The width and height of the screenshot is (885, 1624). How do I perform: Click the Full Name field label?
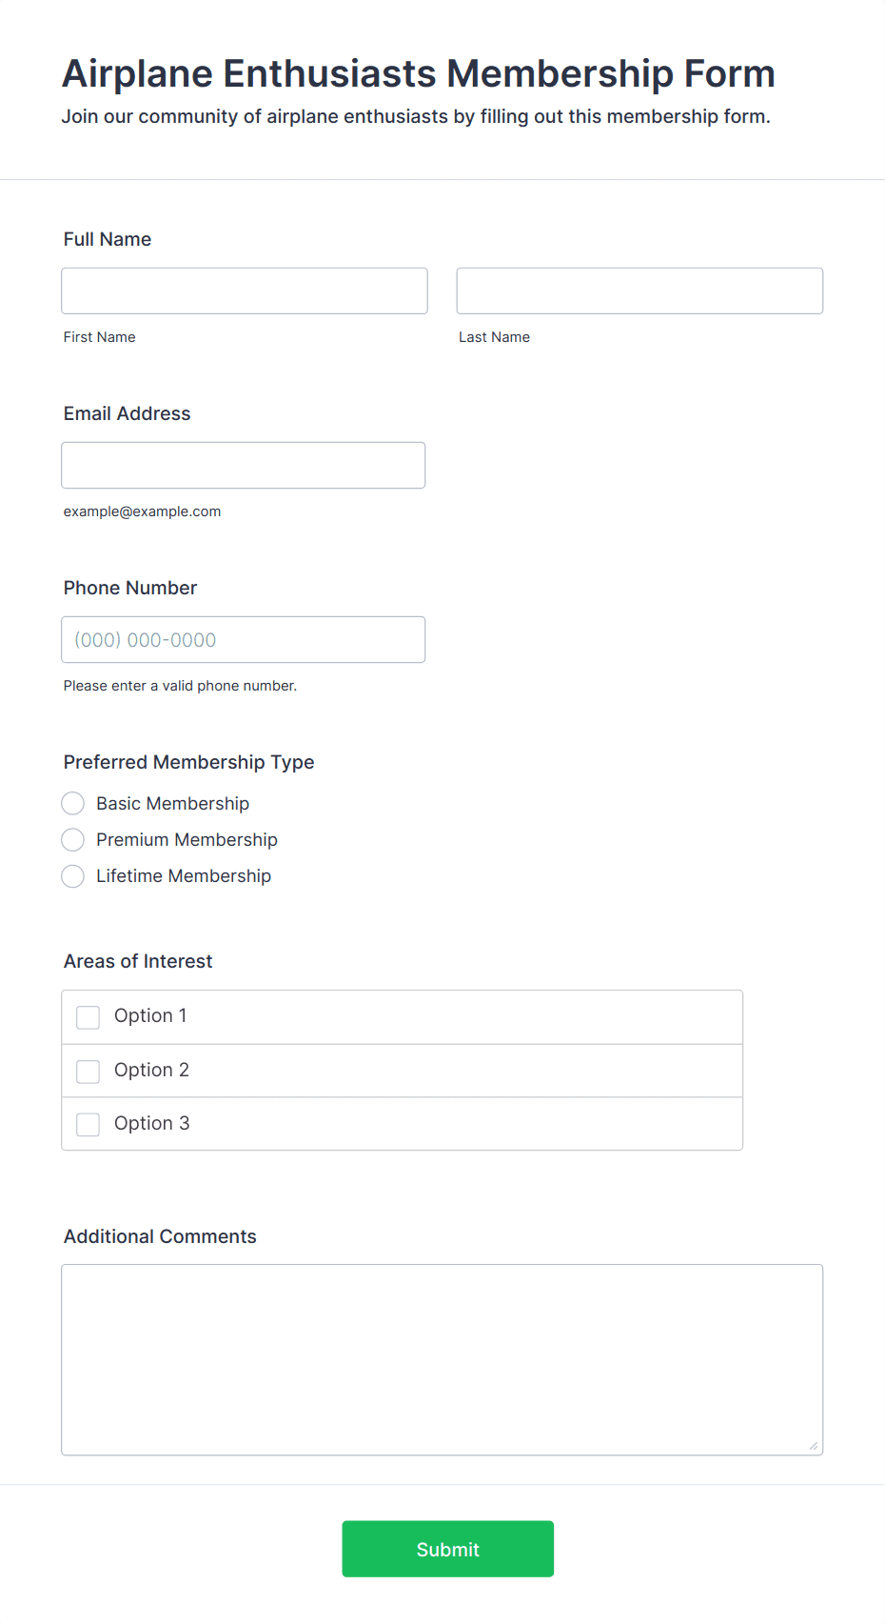tap(108, 239)
